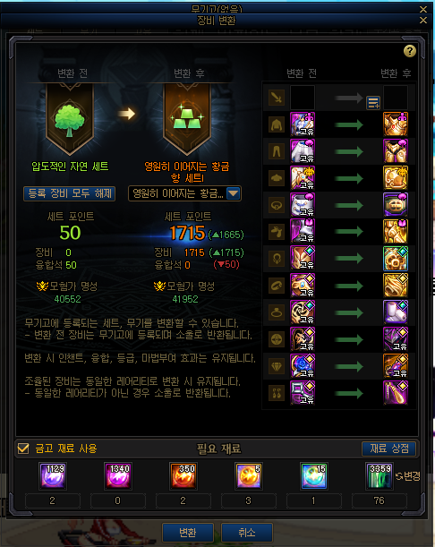Click the golden top armor after-conversion icon

pos(396,124)
